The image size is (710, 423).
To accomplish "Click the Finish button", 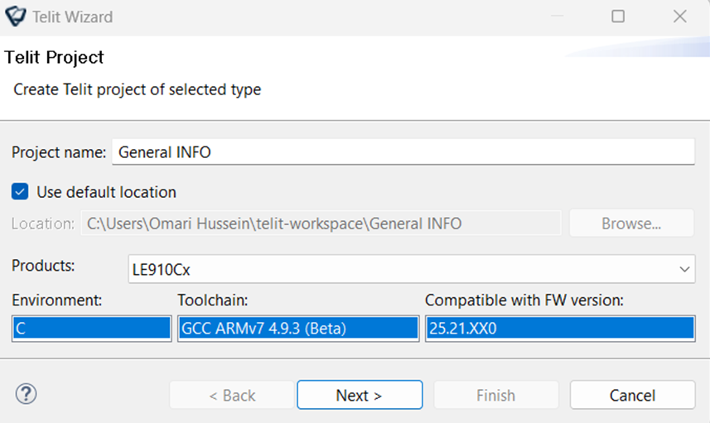I will tap(495, 395).
